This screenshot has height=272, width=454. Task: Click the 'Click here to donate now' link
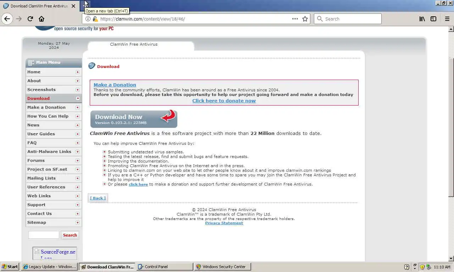click(224, 101)
